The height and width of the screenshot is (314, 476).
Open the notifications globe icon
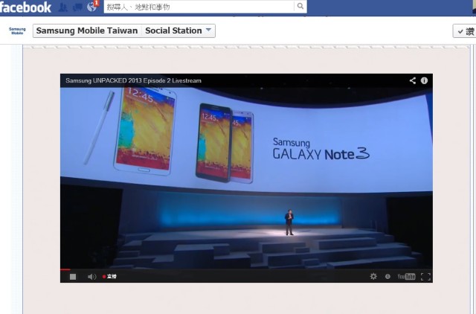(91, 7)
